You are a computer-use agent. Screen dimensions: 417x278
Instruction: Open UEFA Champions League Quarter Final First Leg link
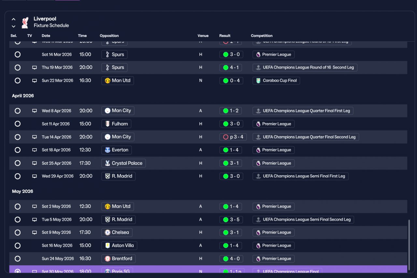(x=303, y=111)
